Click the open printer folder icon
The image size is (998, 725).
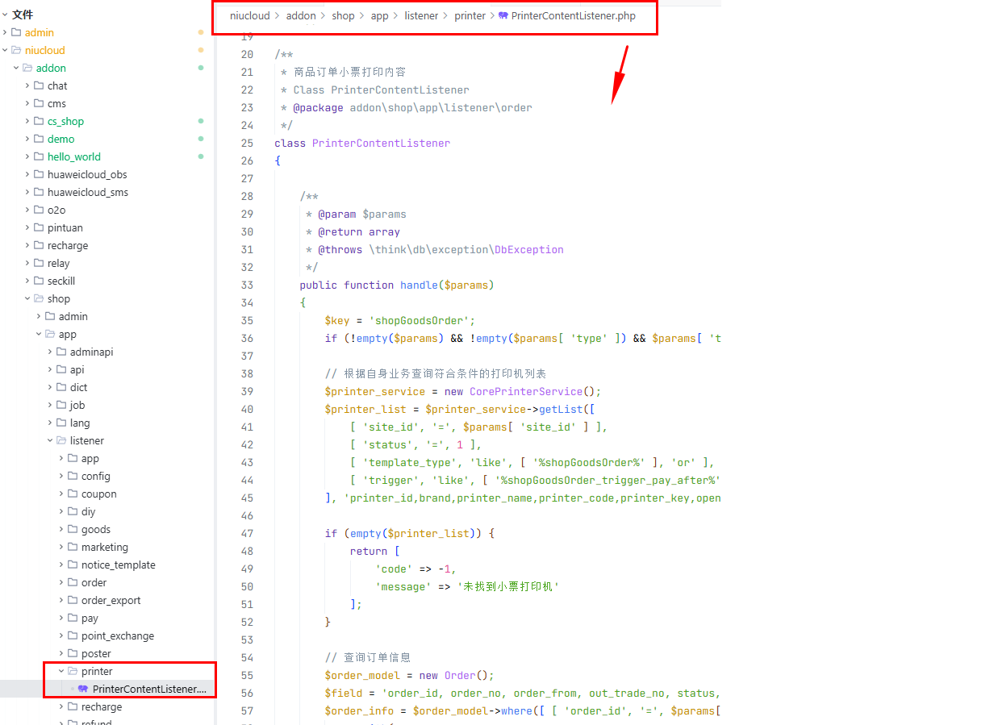(73, 671)
